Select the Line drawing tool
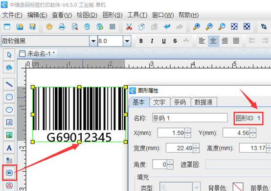Image resolution: width=271 pixels, height=191 pixels. click(x=9, y=84)
